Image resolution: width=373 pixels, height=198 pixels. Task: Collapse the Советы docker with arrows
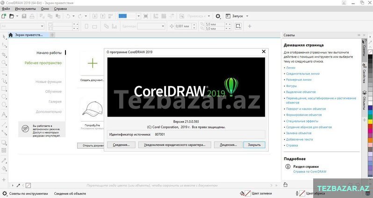359,35
